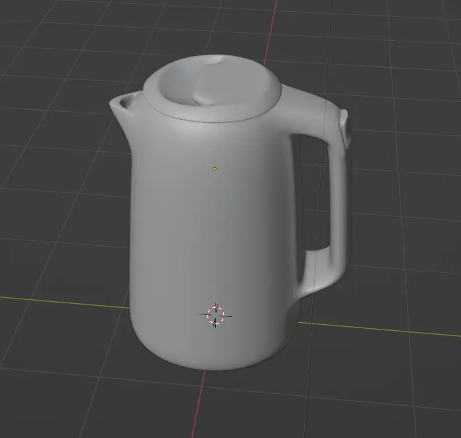
Task: Click the latch at the handle's top
Action: coord(344,128)
